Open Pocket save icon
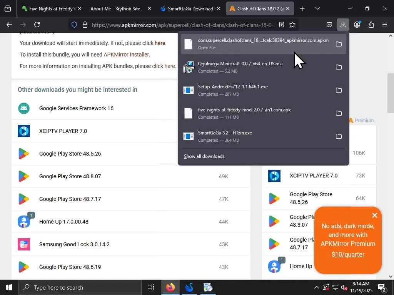This screenshot has width=394, height=295. (x=329, y=25)
